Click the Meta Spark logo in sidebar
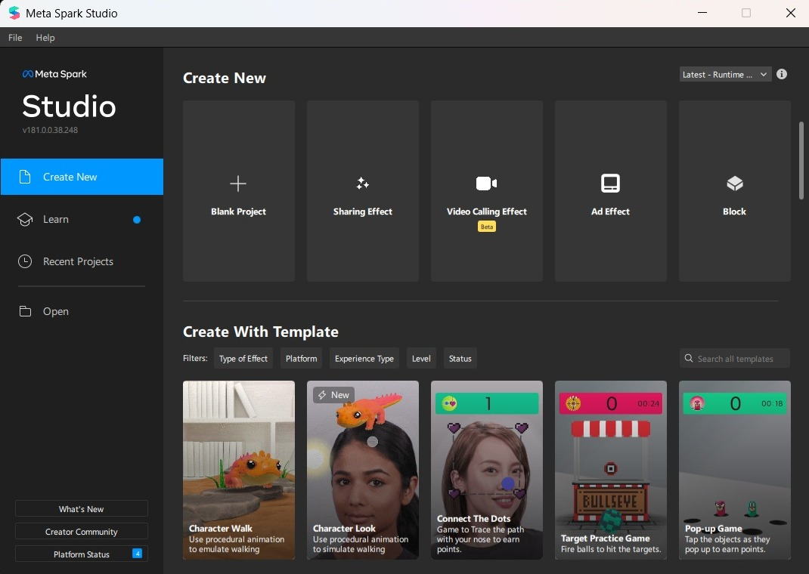The width and height of the screenshot is (809, 574). click(x=54, y=74)
